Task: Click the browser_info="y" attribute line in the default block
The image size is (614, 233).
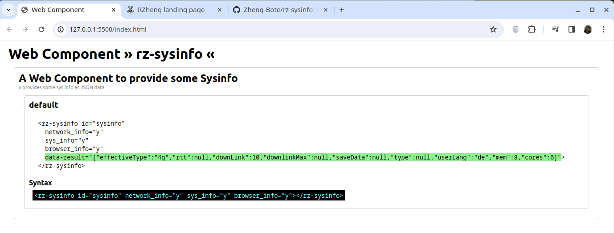Action: [74, 149]
